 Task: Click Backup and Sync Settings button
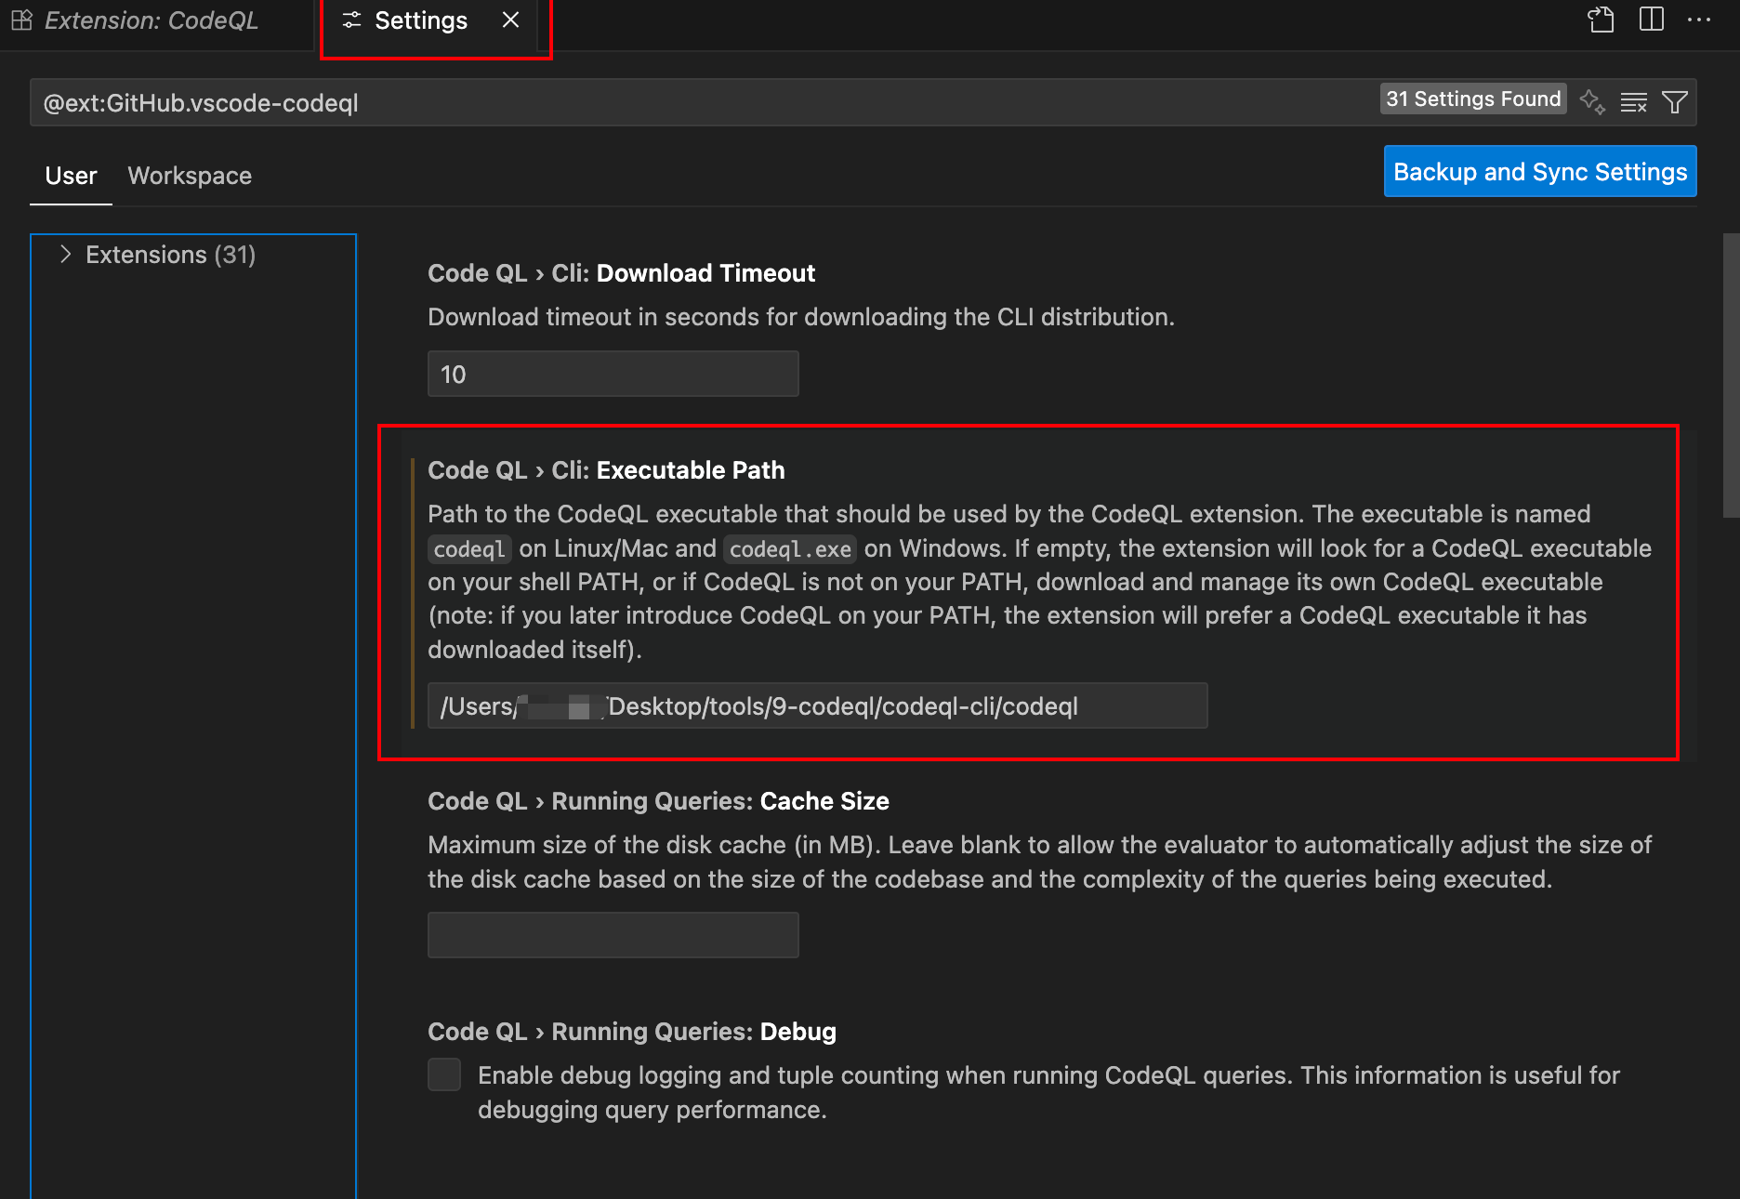pos(1540,172)
